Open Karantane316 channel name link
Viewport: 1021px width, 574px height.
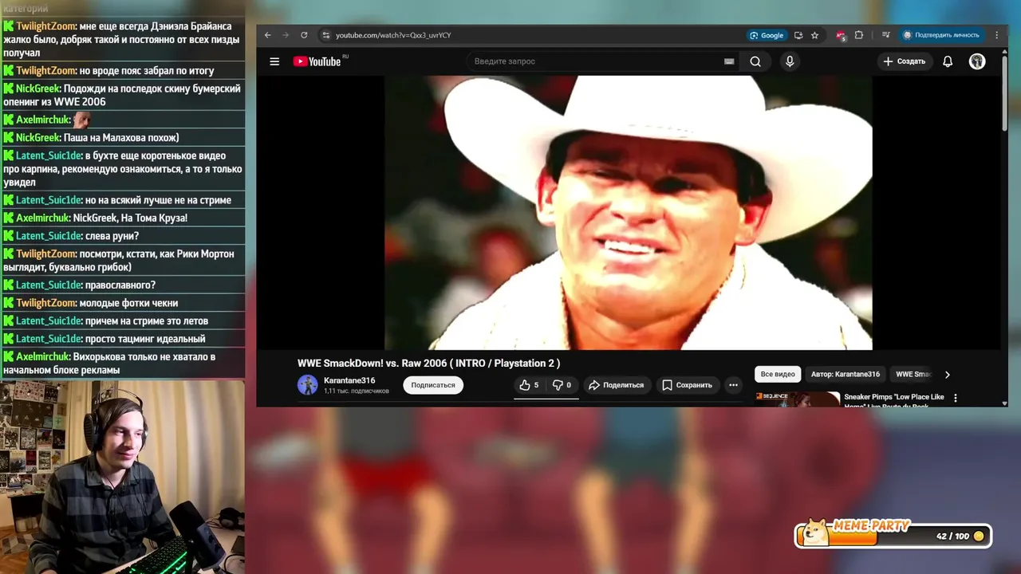(349, 380)
